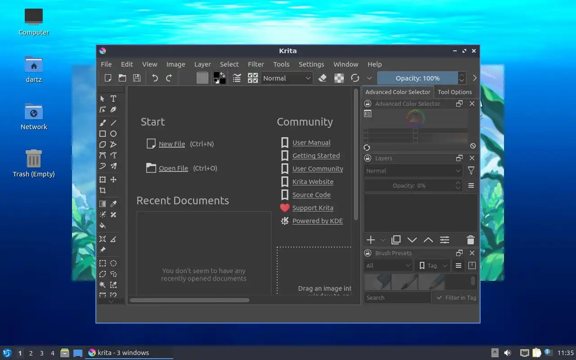
Task: Select the Text tool in the toolbox
Action: pos(113,99)
